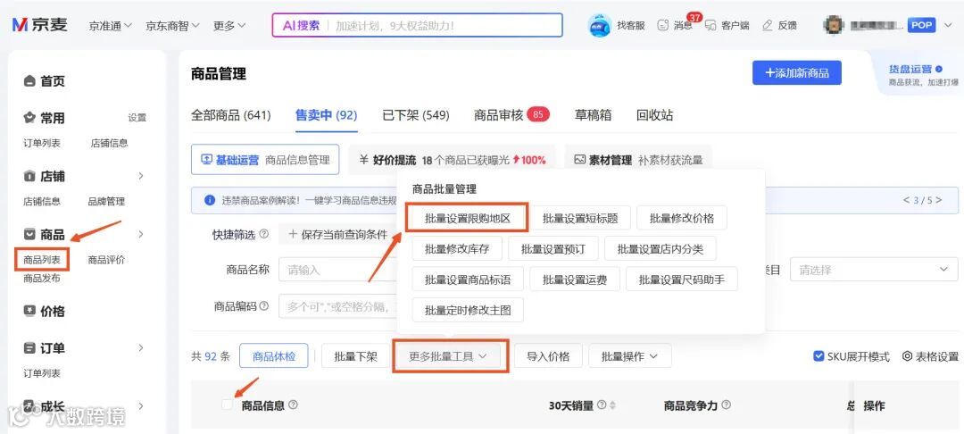964x434 pixels.
Task: Click the 首页 home icon
Action: pos(29,81)
